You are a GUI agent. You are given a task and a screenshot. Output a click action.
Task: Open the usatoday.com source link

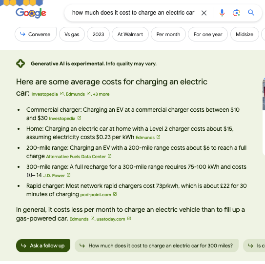111,219
